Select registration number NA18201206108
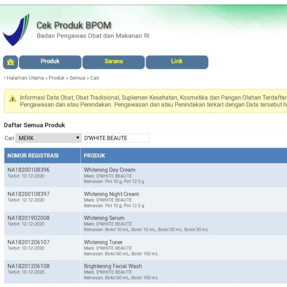This screenshot has width=287, height=287. [x=29, y=266]
